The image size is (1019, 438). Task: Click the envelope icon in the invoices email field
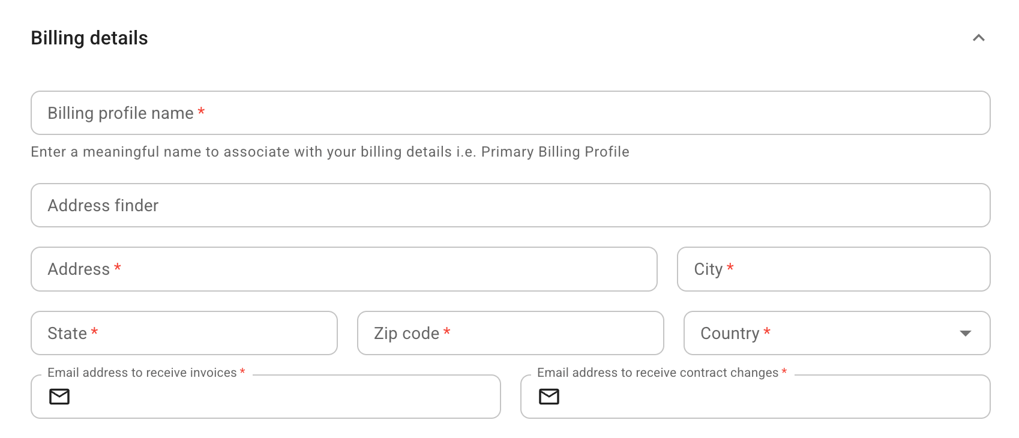pos(59,397)
